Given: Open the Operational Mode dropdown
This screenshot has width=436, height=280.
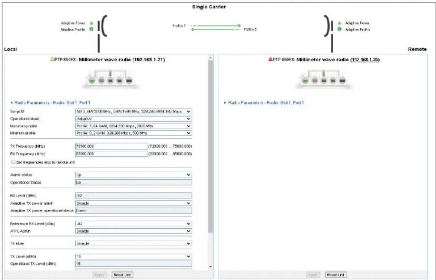Looking at the screenshot, I should [x=133, y=119].
